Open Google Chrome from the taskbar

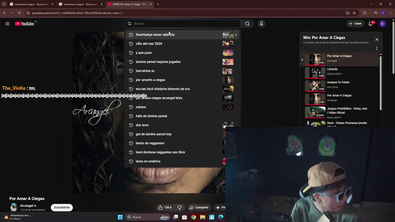pos(193,217)
